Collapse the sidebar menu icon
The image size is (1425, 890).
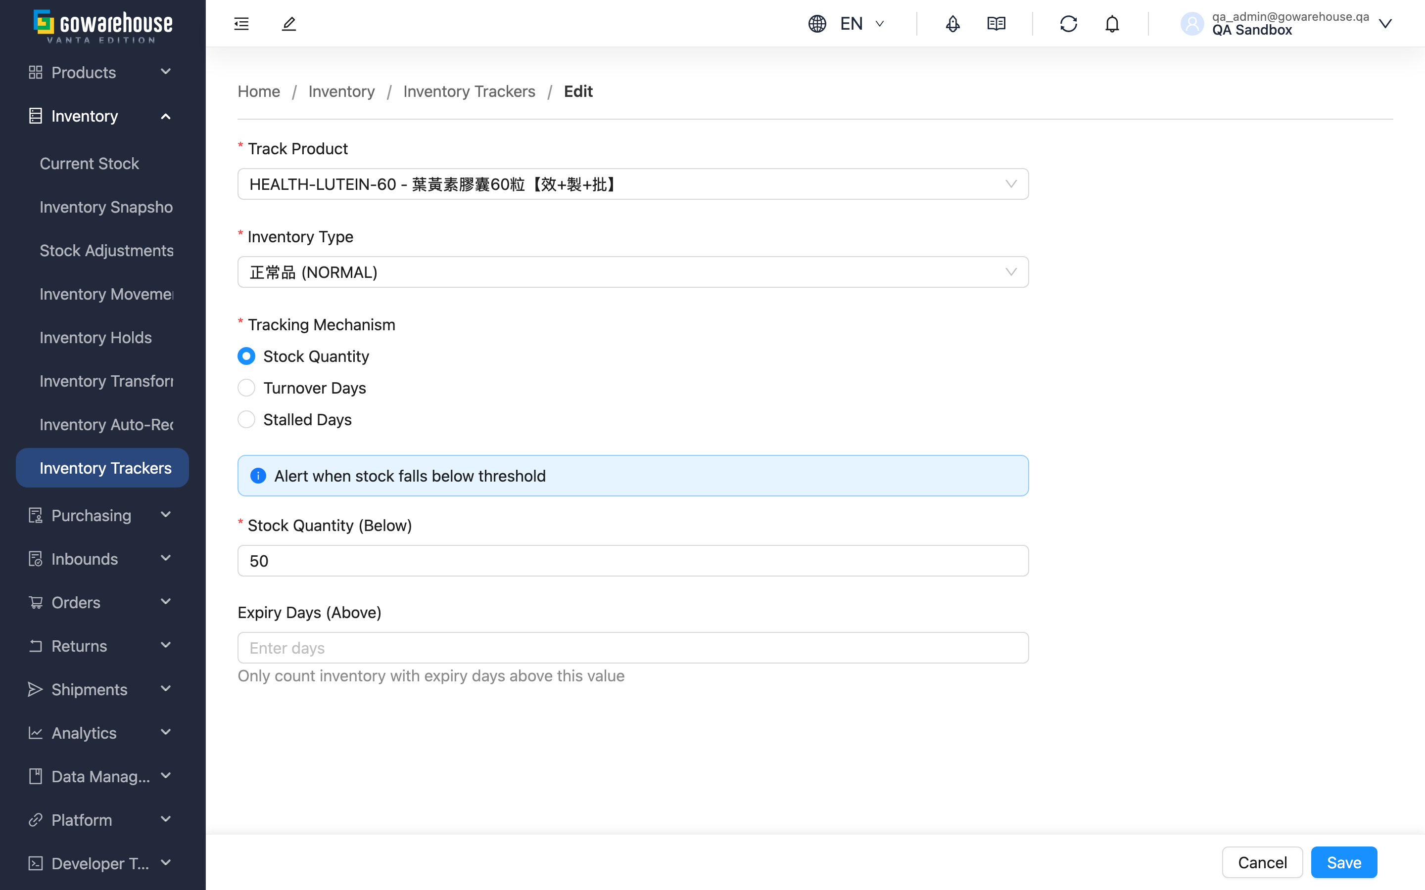click(x=241, y=24)
